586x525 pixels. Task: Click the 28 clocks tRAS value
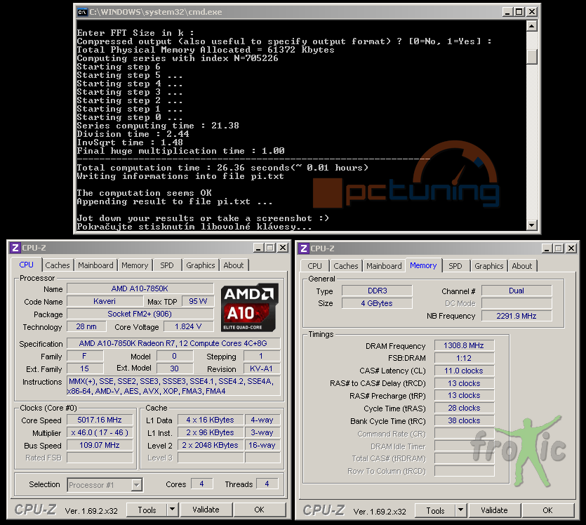(x=464, y=408)
